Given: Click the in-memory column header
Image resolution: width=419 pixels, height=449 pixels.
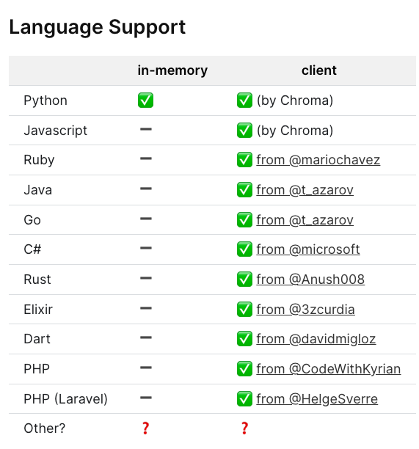Looking at the screenshot, I should [x=172, y=70].
